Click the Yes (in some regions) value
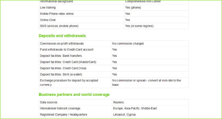Image resolution: width=222 pixels, height=119 pixels. 139,26
